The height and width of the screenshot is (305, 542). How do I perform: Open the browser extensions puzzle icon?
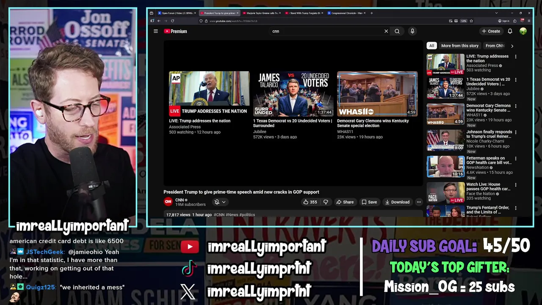515,21
